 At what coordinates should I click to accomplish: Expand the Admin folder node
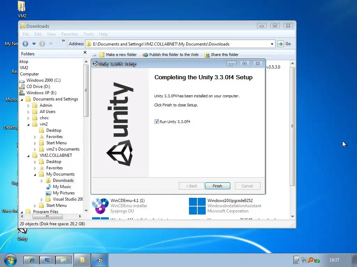click(x=28, y=106)
